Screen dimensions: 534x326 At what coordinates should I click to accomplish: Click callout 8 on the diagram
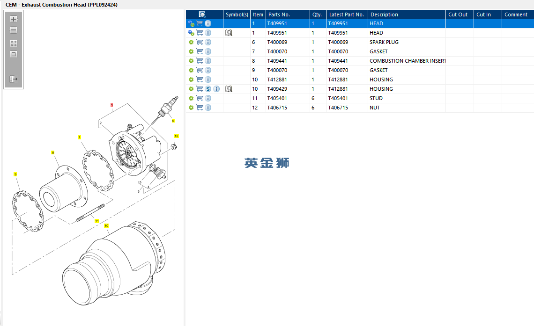[53, 152]
